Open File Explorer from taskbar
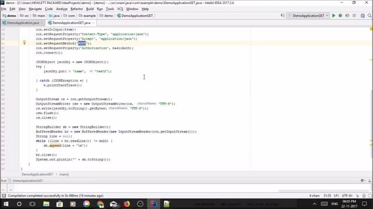The width and height of the screenshot is (373, 209). [x=46, y=204]
